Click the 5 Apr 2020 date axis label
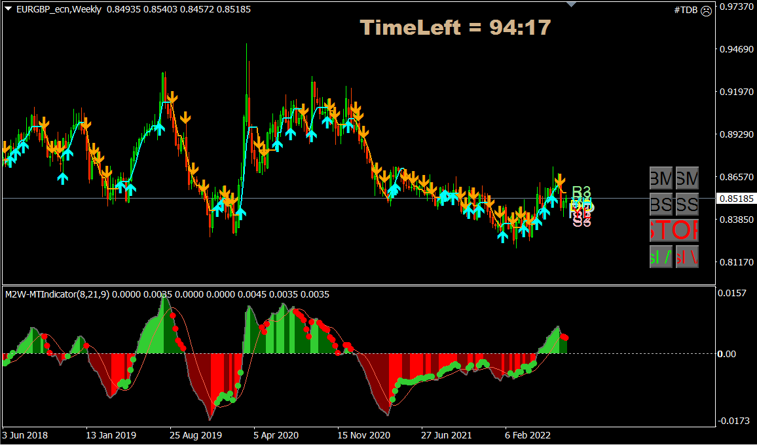This screenshot has width=757, height=445. [275, 435]
